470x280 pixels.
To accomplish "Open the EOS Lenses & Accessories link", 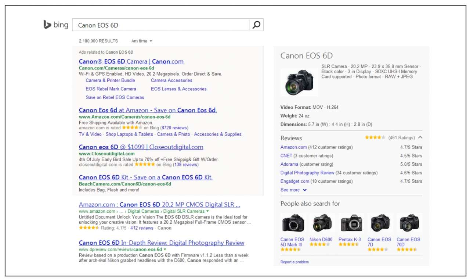I will coord(179,89).
